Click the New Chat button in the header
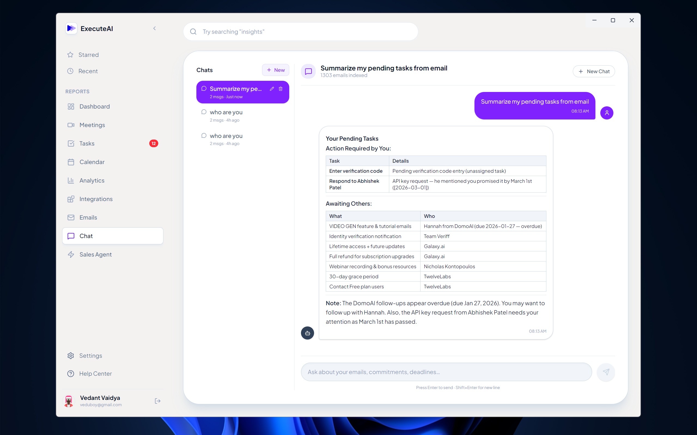Screen dimensions: 697x435 [x=593, y=71]
